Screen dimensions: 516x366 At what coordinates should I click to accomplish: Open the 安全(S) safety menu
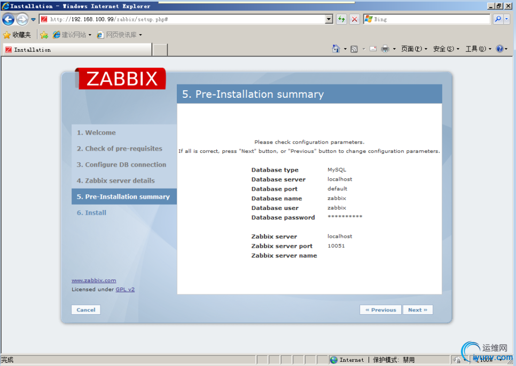446,49
